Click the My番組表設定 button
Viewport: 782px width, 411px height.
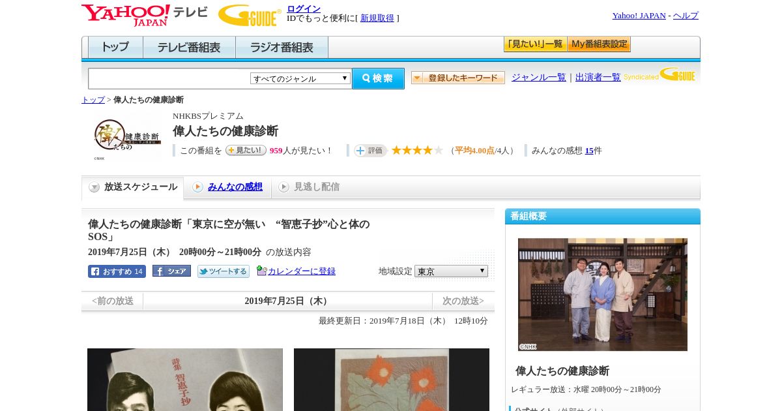click(599, 44)
